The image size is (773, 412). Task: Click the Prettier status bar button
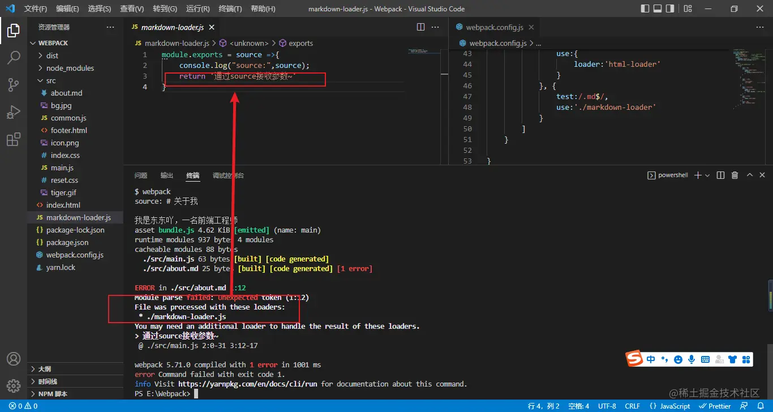pyautogui.click(x=715, y=406)
